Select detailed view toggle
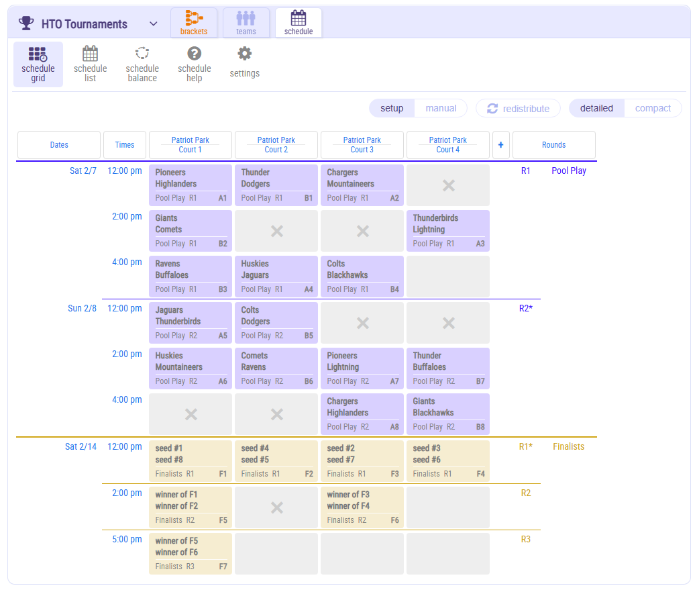697x590 pixels. point(596,108)
